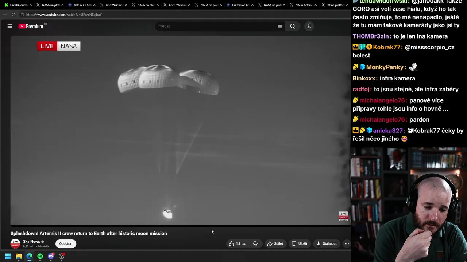The width and height of the screenshot is (467, 262).
Task: Open the recording app taskbar icon
Action: (62, 256)
